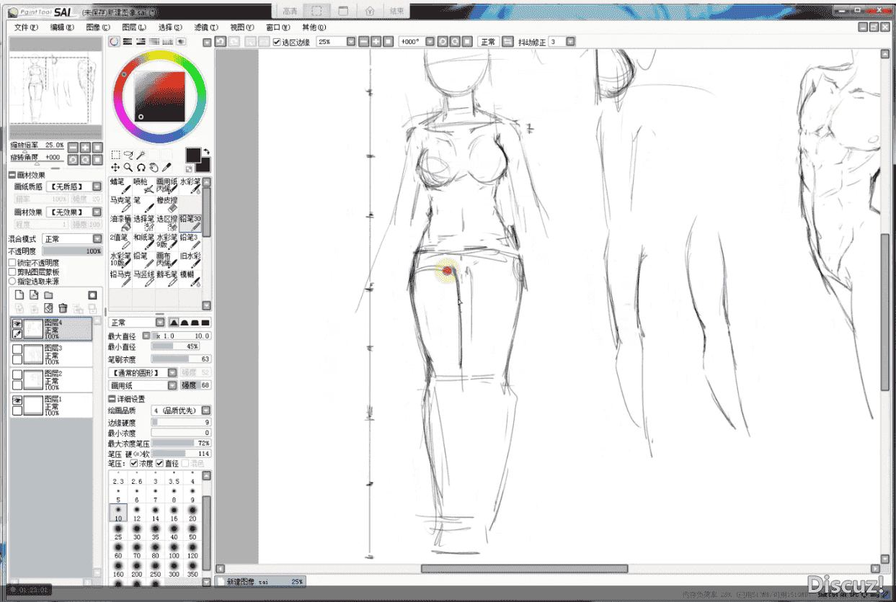The width and height of the screenshot is (896, 602).
Task: Choose the eyedropper color picker tool
Action: tap(167, 167)
